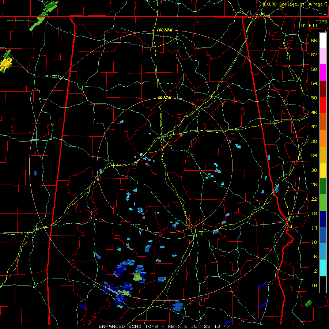Click the "34" legend value
The image size is (329, 329).
pos(314,156)
